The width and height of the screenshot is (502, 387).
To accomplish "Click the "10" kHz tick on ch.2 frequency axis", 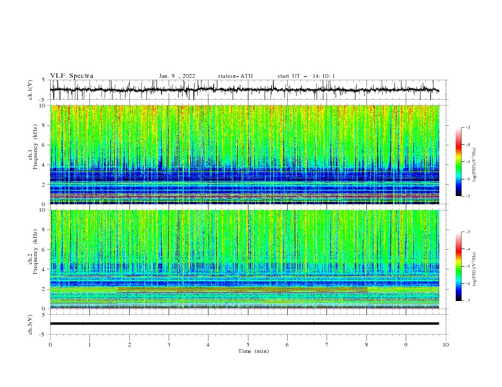I will pos(43,210).
